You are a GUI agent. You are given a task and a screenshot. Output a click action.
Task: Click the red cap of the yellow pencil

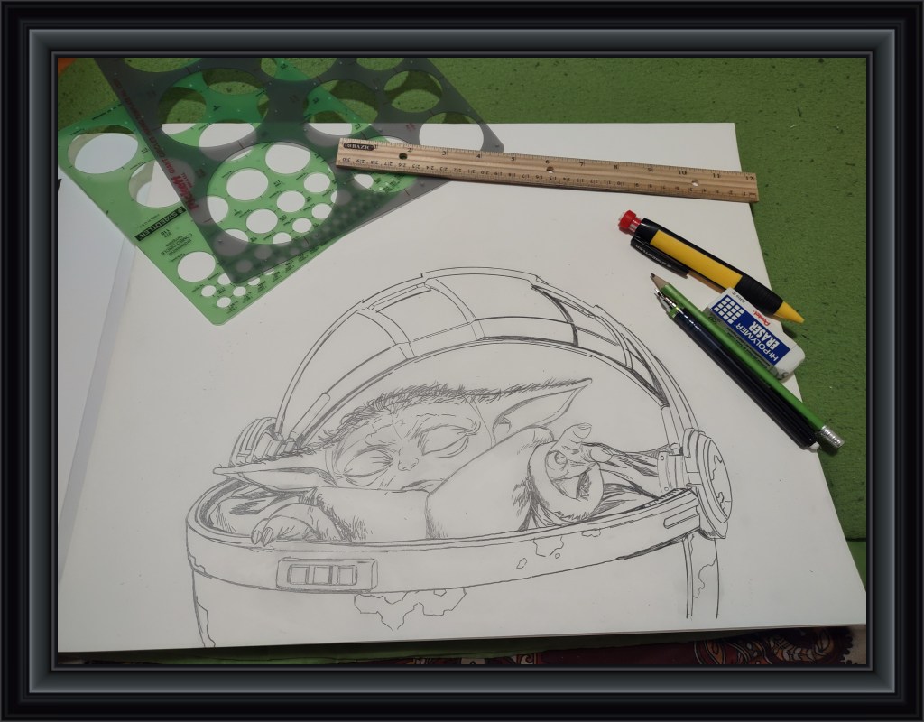(x=629, y=222)
